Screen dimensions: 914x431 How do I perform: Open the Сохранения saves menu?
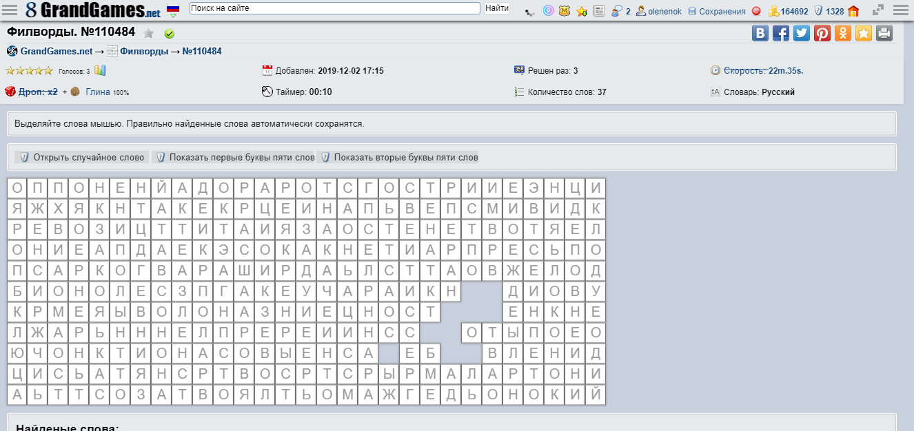717,11
